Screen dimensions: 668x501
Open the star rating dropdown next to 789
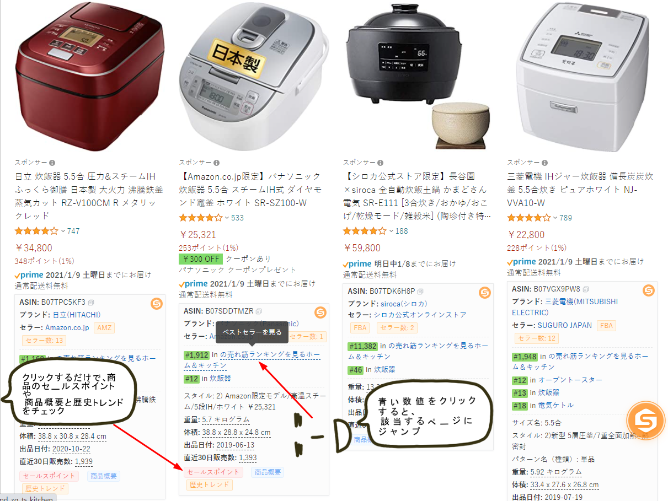point(555,218)
